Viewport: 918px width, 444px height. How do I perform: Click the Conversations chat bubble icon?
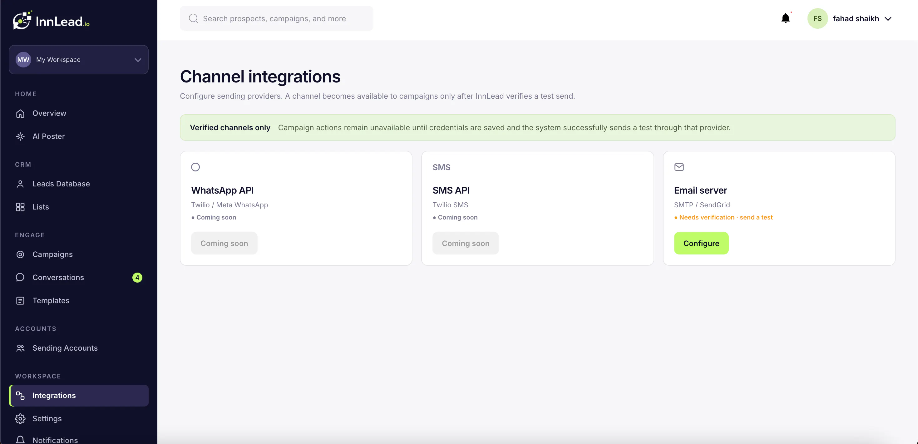pyautogui.click(x=20, y=278)
